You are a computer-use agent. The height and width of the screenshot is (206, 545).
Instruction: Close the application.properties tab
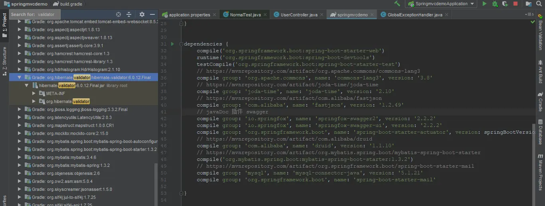tap(215, 15)
